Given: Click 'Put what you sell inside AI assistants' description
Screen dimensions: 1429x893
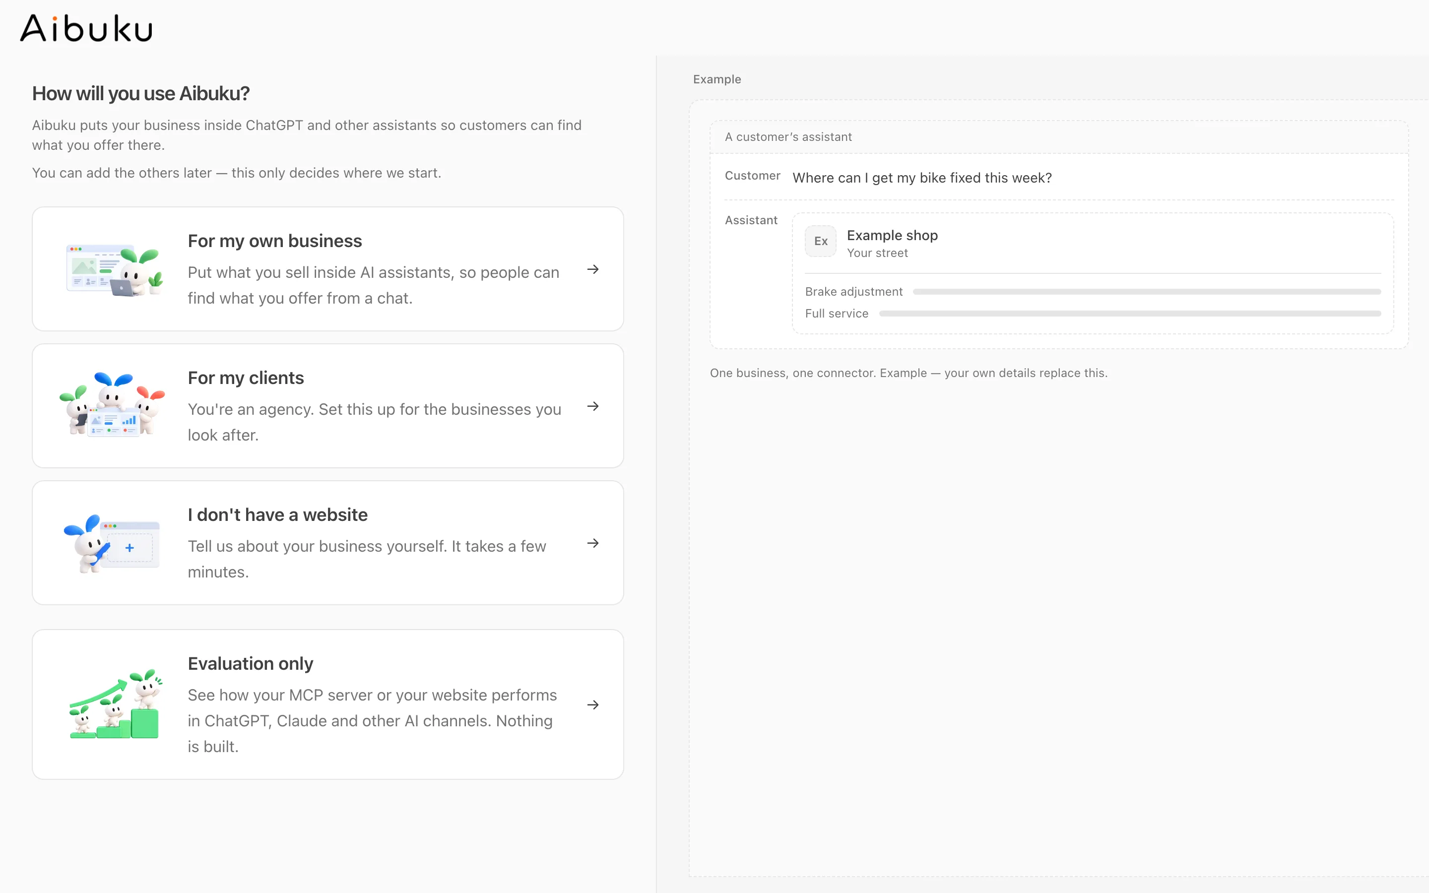Looking at the screenshot, I should click(373, 285).
